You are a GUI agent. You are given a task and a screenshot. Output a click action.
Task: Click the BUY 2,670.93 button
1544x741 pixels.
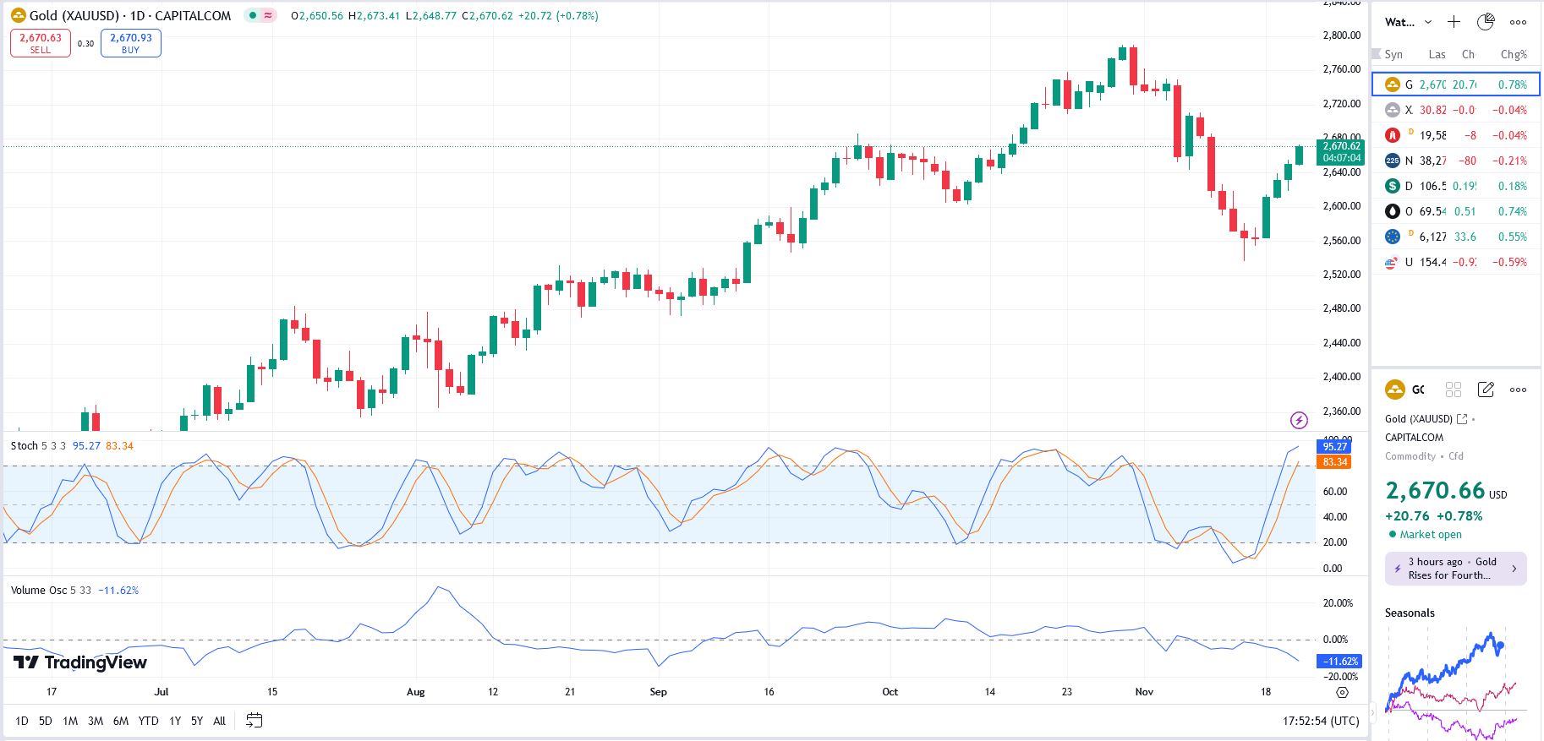point(131,43)
